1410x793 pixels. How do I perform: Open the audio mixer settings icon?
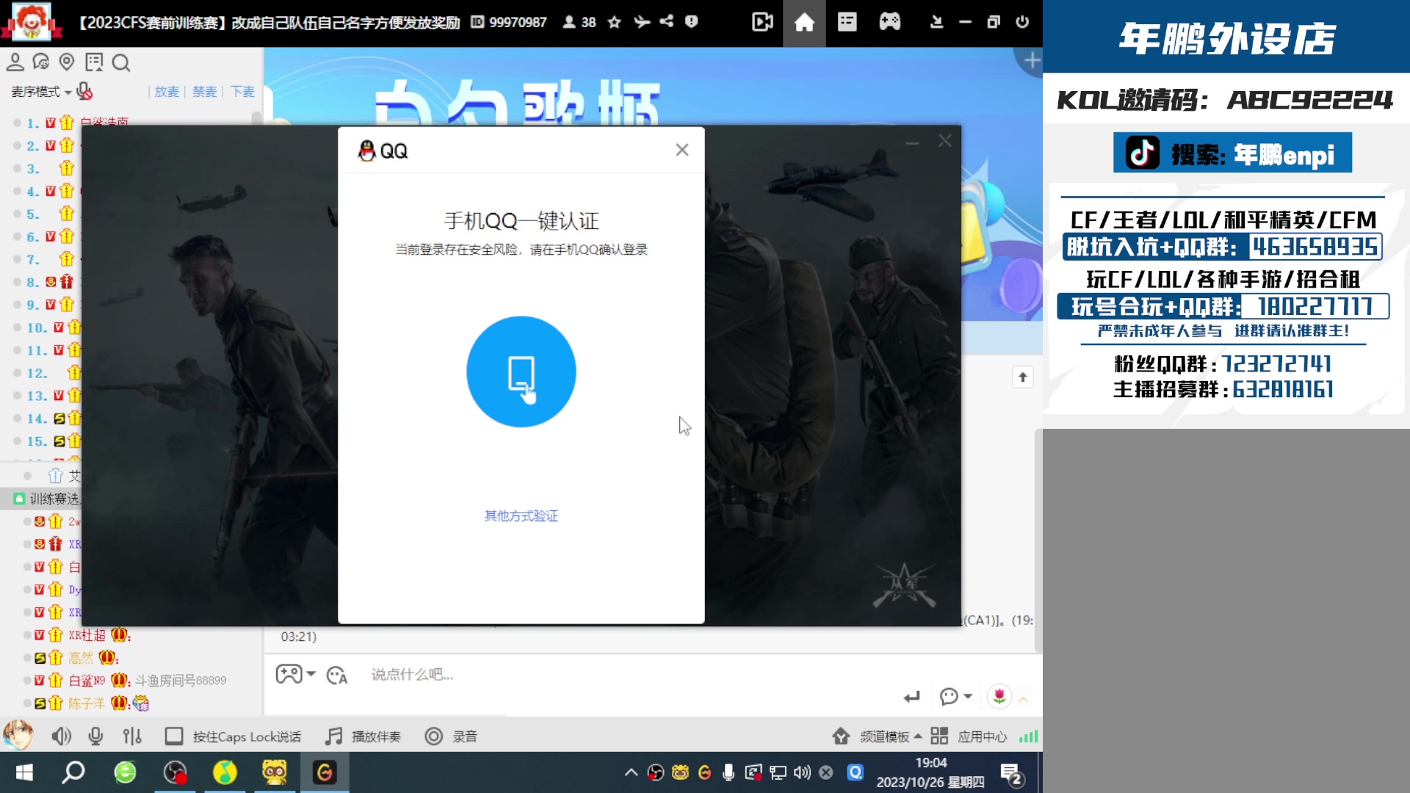132,736
